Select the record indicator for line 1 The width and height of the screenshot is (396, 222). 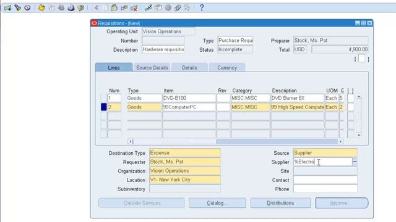pos(104,98)
